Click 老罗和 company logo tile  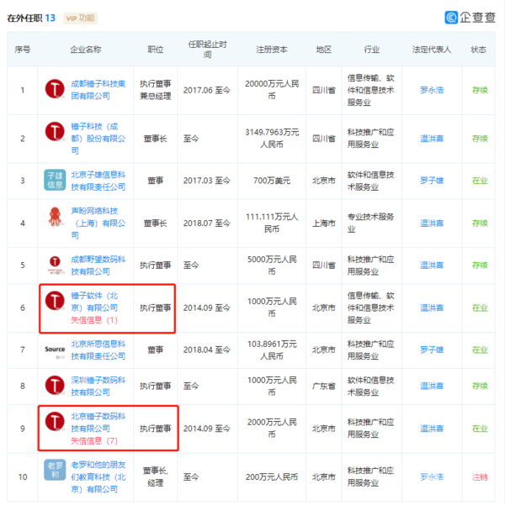coord(55,470)
